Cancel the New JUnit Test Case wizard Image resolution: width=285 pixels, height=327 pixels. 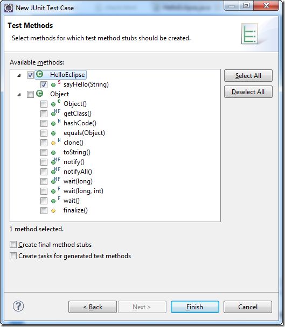(248, 307)
